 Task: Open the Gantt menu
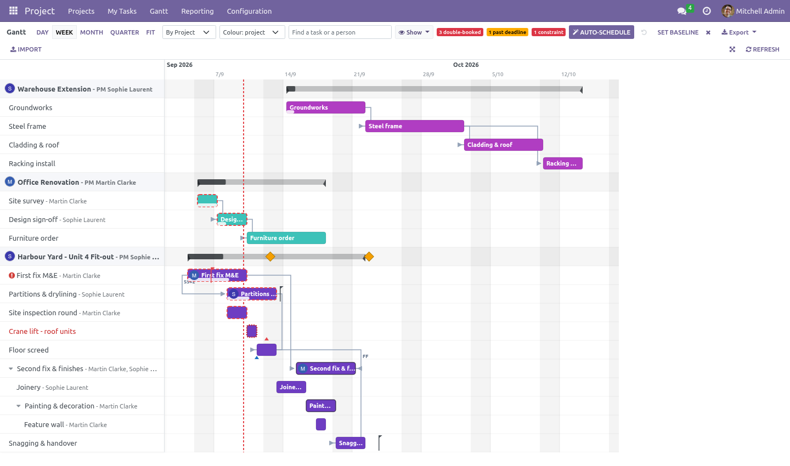point(159,11)
